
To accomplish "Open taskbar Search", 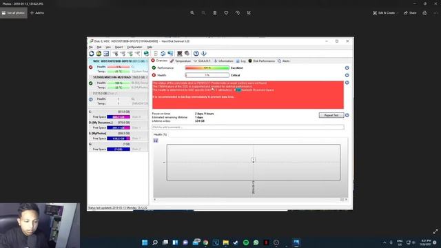I will click(x=155, y=242).
